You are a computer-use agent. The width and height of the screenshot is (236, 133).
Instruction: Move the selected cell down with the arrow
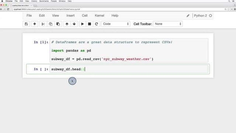(x=74, y=24)
